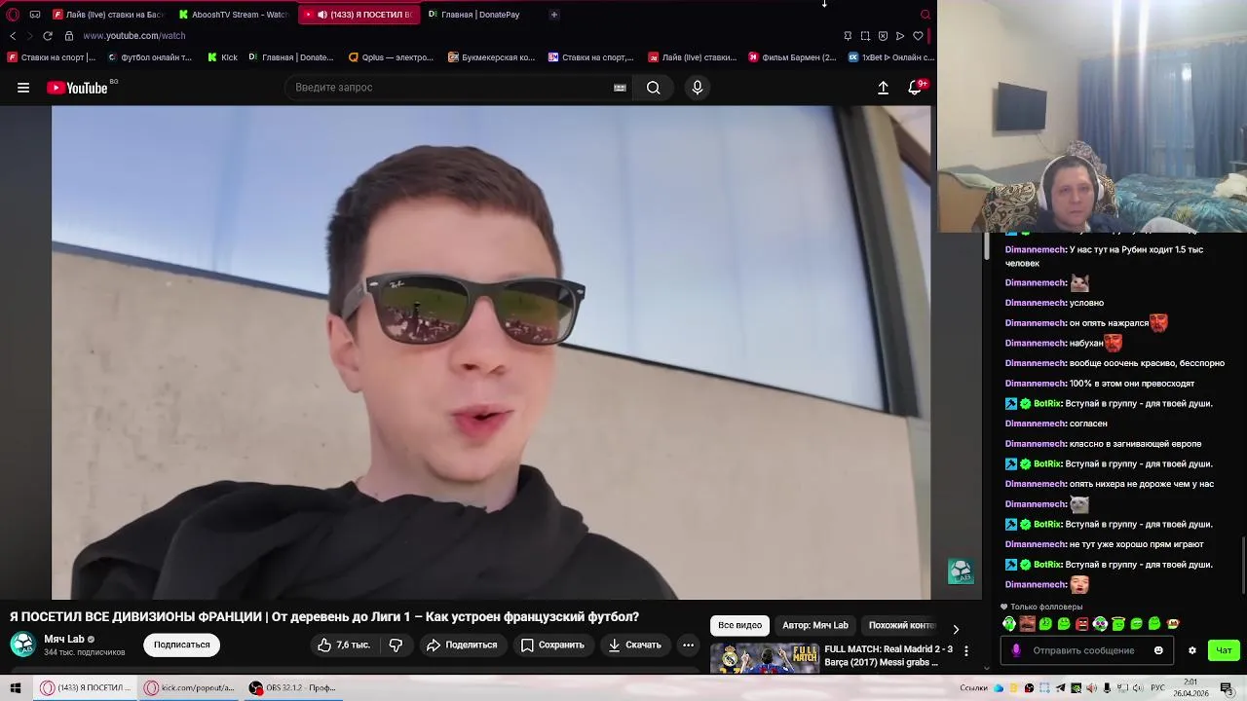Open options menu for Real Madrid video
Viewport: 1247px width, 701px height.
click(x=965, y=650)
